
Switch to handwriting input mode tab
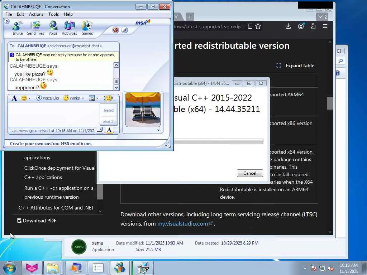pyautogui.click(x=100, y=130)
